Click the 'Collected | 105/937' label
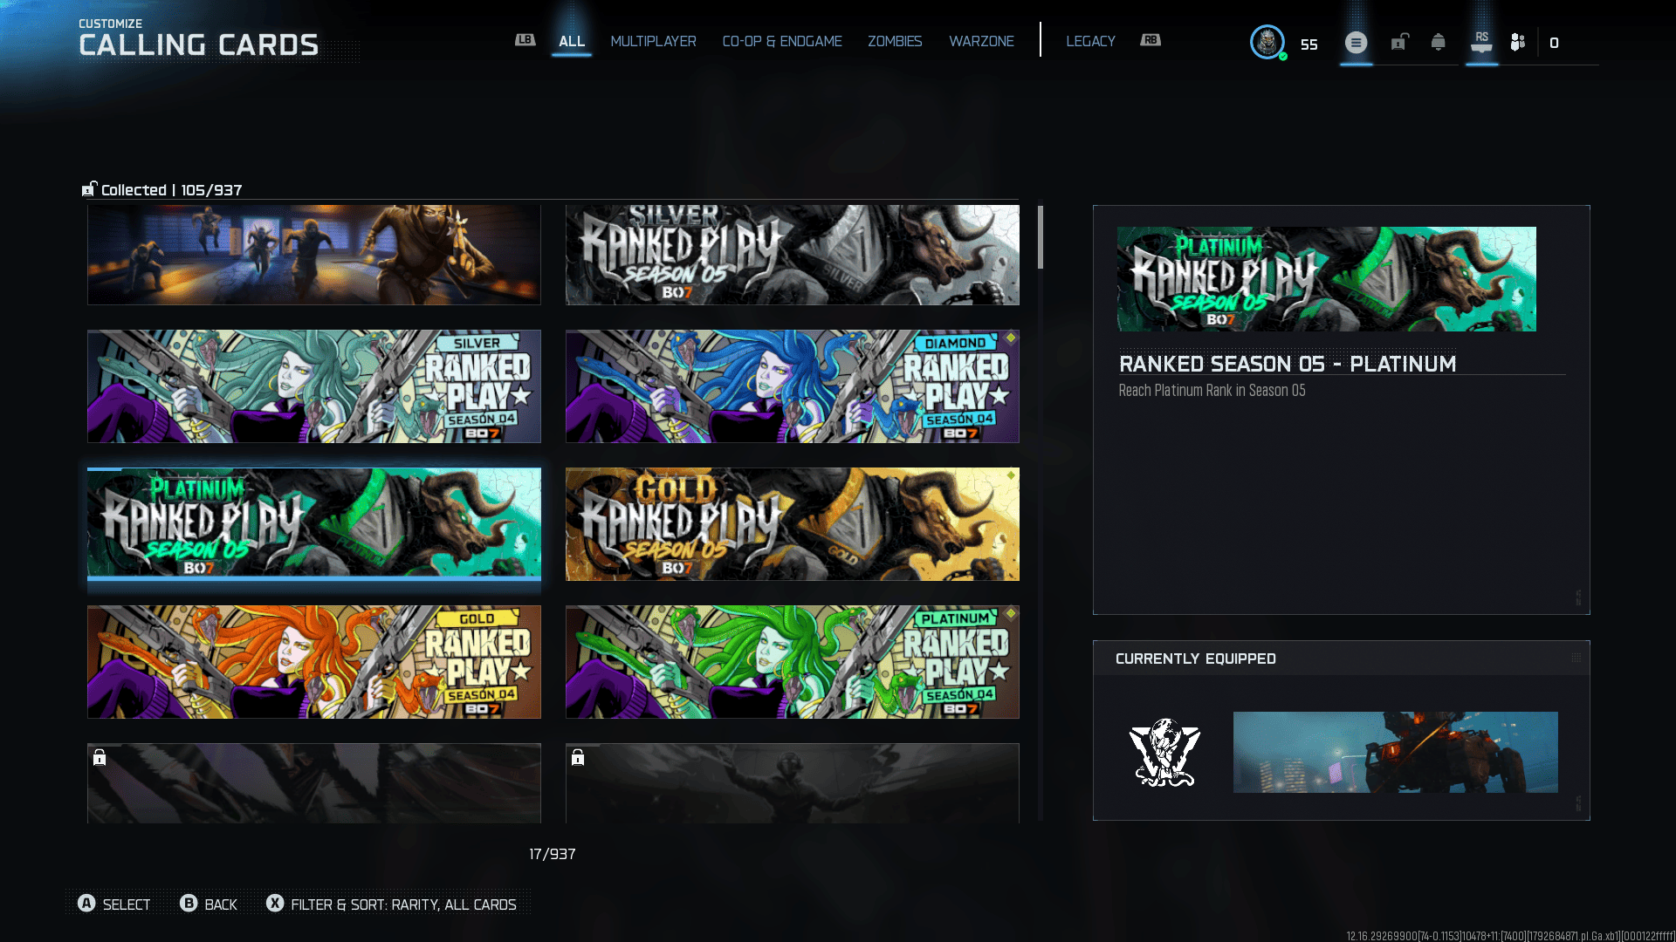Image resolution: width=1676 pixels, height=942 pixels. pos(171,190)
